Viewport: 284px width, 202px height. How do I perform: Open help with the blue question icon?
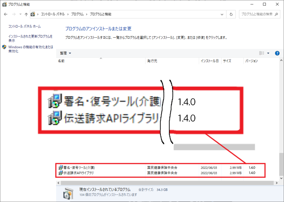(x=277, y=53)
